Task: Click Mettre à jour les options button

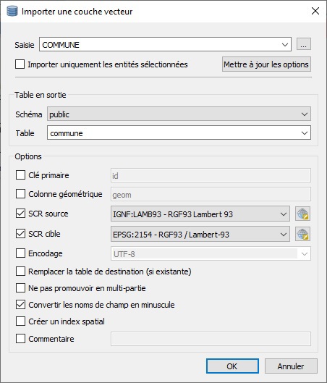Action: pos(266,64)
